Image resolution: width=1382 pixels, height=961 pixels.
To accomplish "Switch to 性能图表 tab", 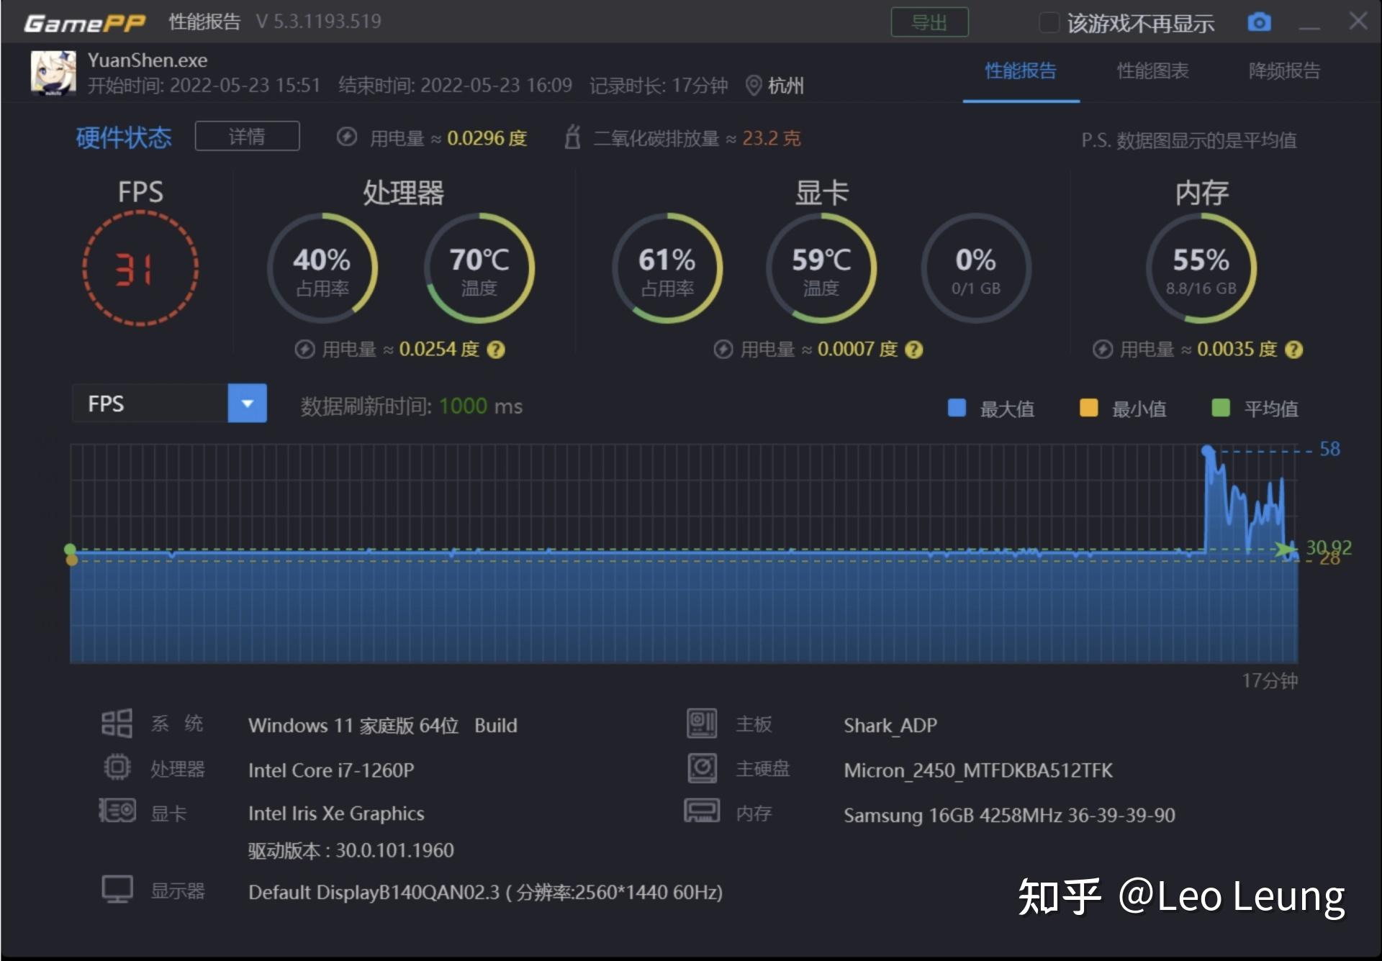I will click(x=1157, y=73).
